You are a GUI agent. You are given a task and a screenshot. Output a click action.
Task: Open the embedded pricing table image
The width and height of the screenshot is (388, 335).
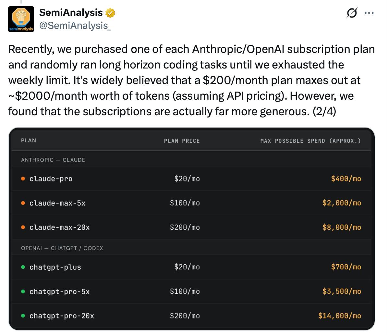192,229
